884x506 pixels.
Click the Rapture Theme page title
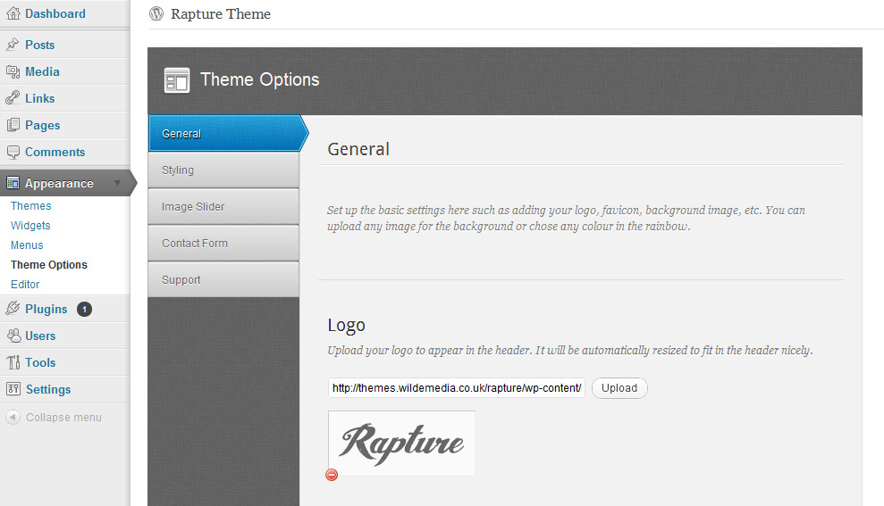pos(221,14)
